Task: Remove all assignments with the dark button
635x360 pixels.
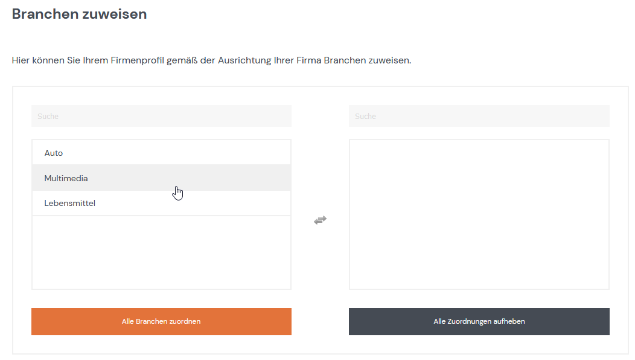Action: pyautogui.click(x=479, y=321)
